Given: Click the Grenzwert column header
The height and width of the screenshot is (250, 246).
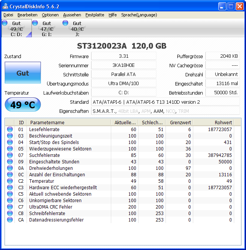Looking at the screenshot, I should [x=180, y=122].
